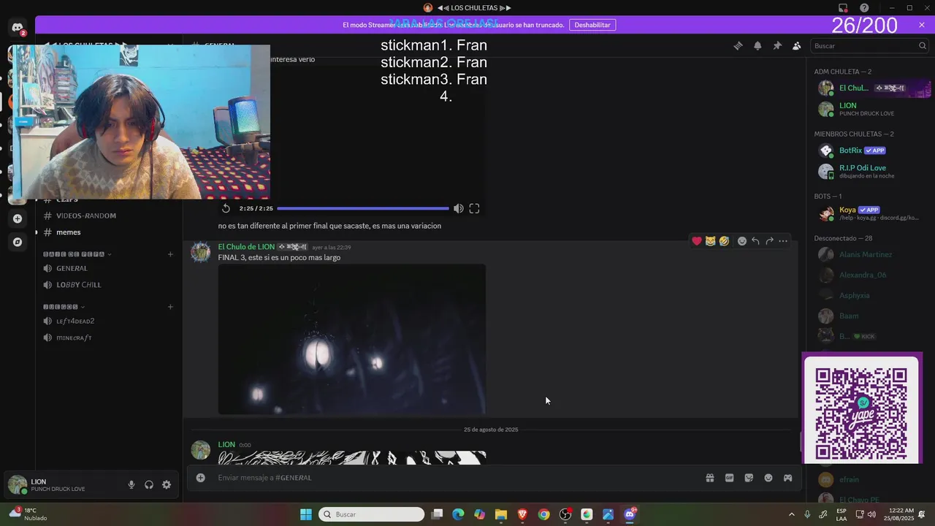
Task: Open Alanis Martinez offline member
Action: [x=872, y=254]
